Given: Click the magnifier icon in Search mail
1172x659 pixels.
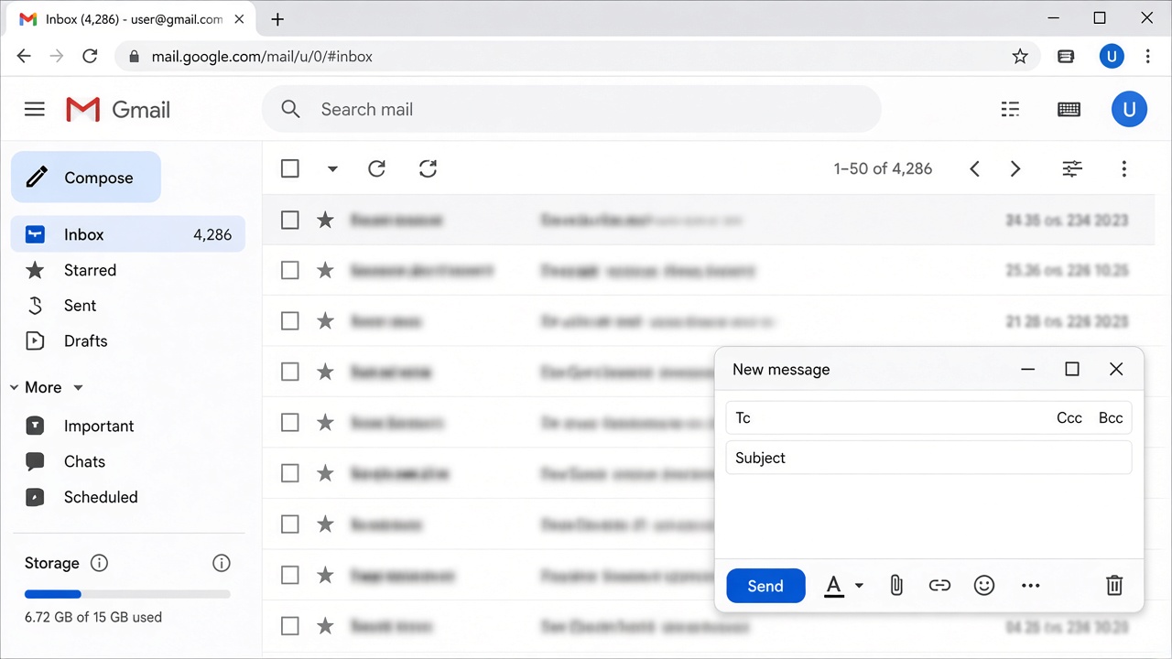Looking at the screenshot, I should 291,110.
